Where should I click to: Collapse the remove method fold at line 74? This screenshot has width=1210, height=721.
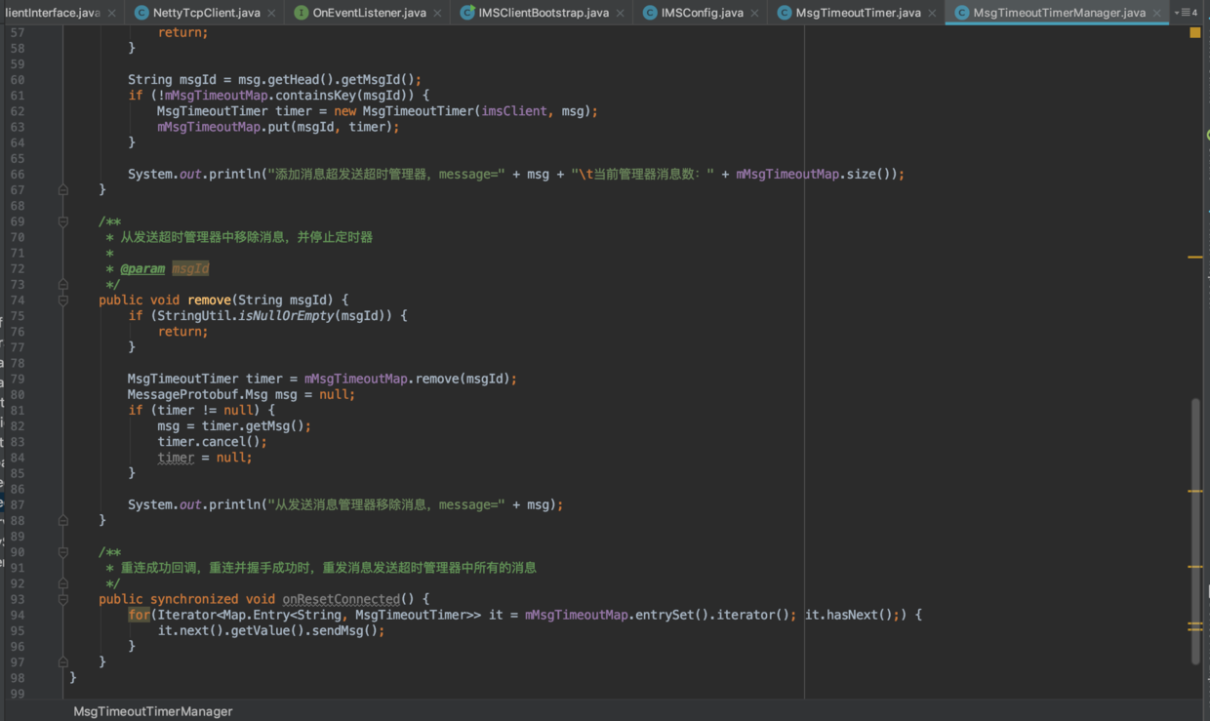click(x=61, y=300)
